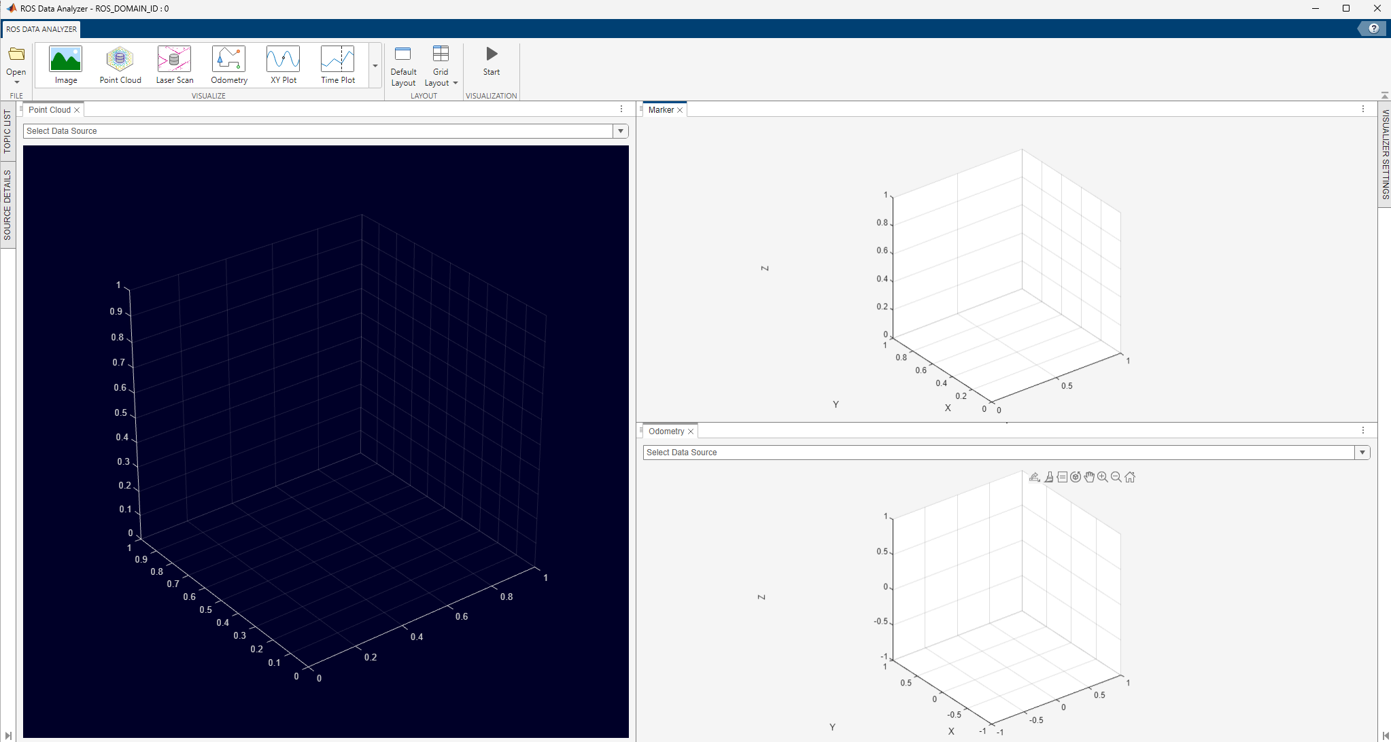Screen dimensions: 1391x742
Task: Select the ROS DATA ANALYZER ribbon tab
Action: [x=41, y=29]
